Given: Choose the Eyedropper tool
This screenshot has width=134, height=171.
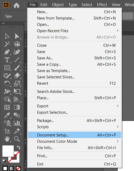Looking at the screenshot, I should point(7,115).
